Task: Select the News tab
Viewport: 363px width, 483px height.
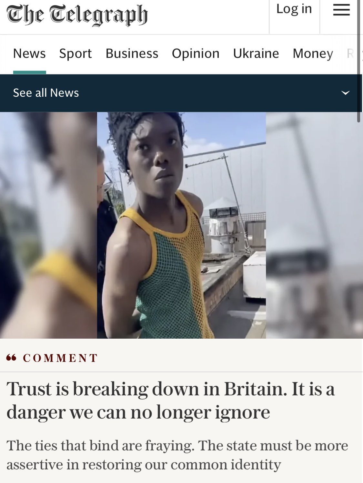Action: pyautogui.click(x=29, y=53)
